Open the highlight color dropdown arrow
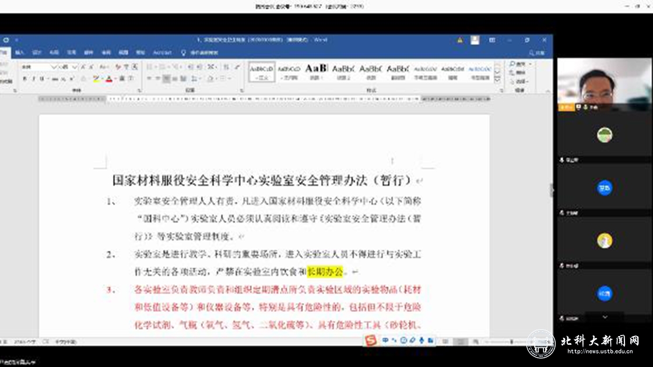Viewport: 653px width, 367px height. (103, 79)
